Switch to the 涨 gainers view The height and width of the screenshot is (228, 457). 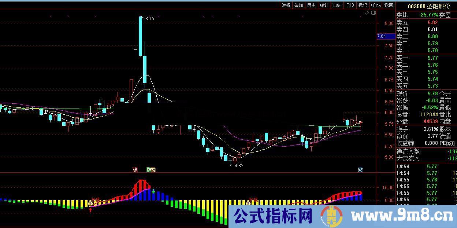(x=134, y=169)
